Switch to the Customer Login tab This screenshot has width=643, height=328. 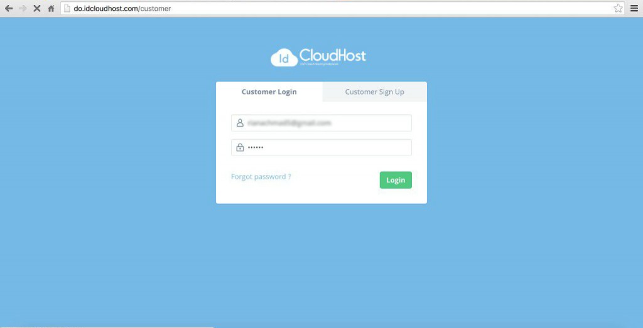pyautogui.click(x=269, y=92)
